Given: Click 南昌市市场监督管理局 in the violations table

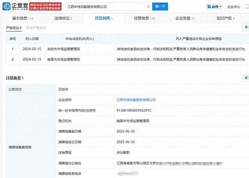Looking at the screenshot, I should coord(63,59).
